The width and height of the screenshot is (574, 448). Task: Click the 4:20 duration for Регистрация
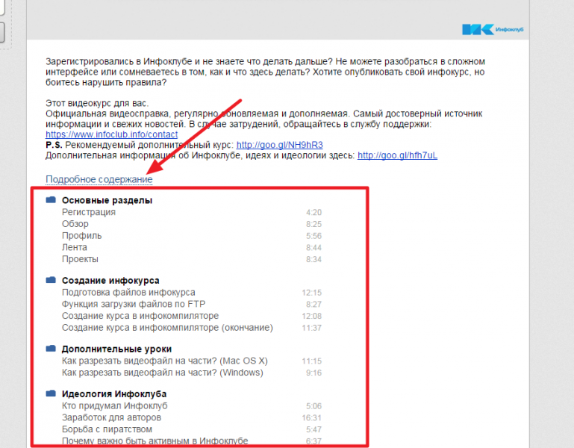tap(313, 213)
